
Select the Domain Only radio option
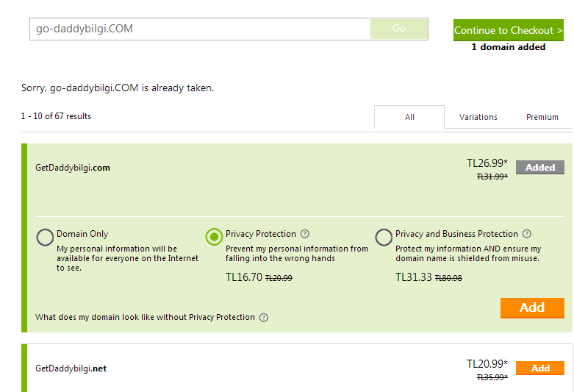click(x=46, y=237)
